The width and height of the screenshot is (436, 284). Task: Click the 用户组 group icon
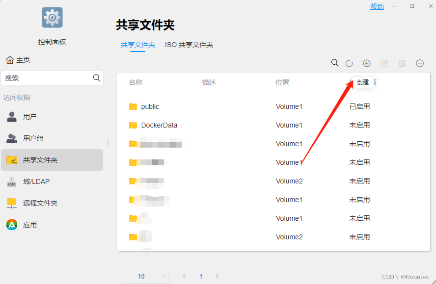tap(12, 138)
